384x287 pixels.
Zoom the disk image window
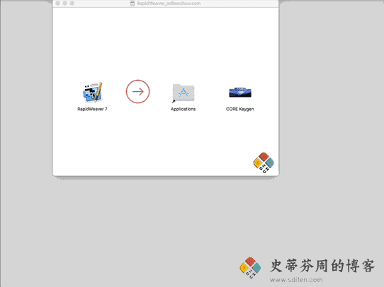pos(72,3)
